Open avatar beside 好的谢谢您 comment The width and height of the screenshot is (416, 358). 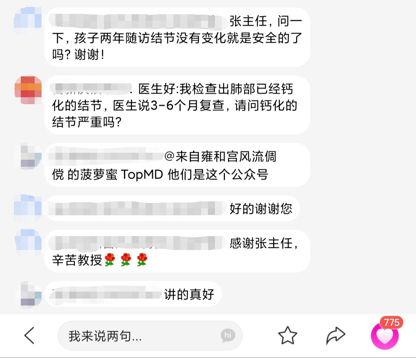tap(28, 208)
